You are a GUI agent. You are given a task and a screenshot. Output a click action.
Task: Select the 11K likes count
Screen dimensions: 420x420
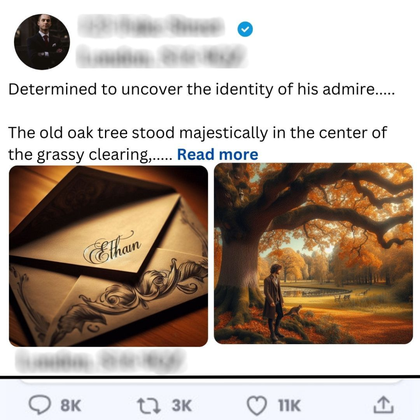click(289, 405)
